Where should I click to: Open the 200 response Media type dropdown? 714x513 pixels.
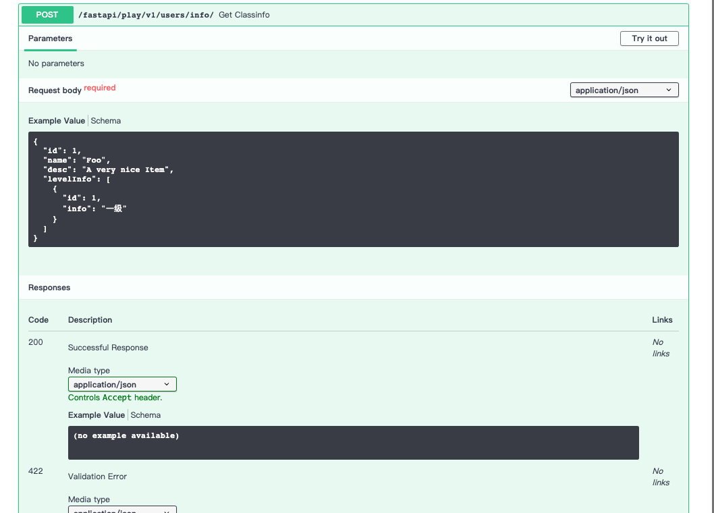(122, 384)
